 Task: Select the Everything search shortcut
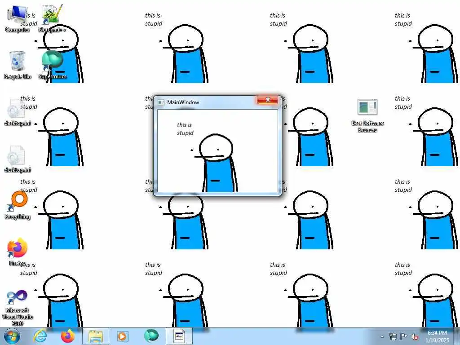(18, 205)
